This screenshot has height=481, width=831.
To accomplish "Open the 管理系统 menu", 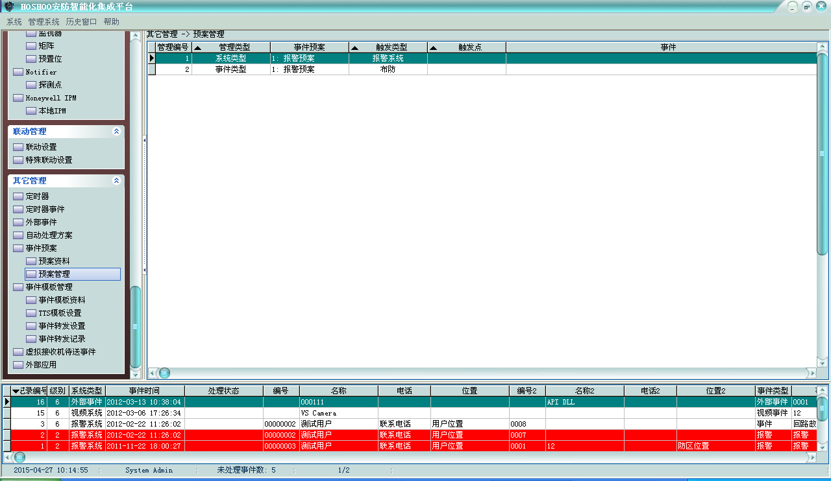I will pyautogui.click(x=43, y=21).
